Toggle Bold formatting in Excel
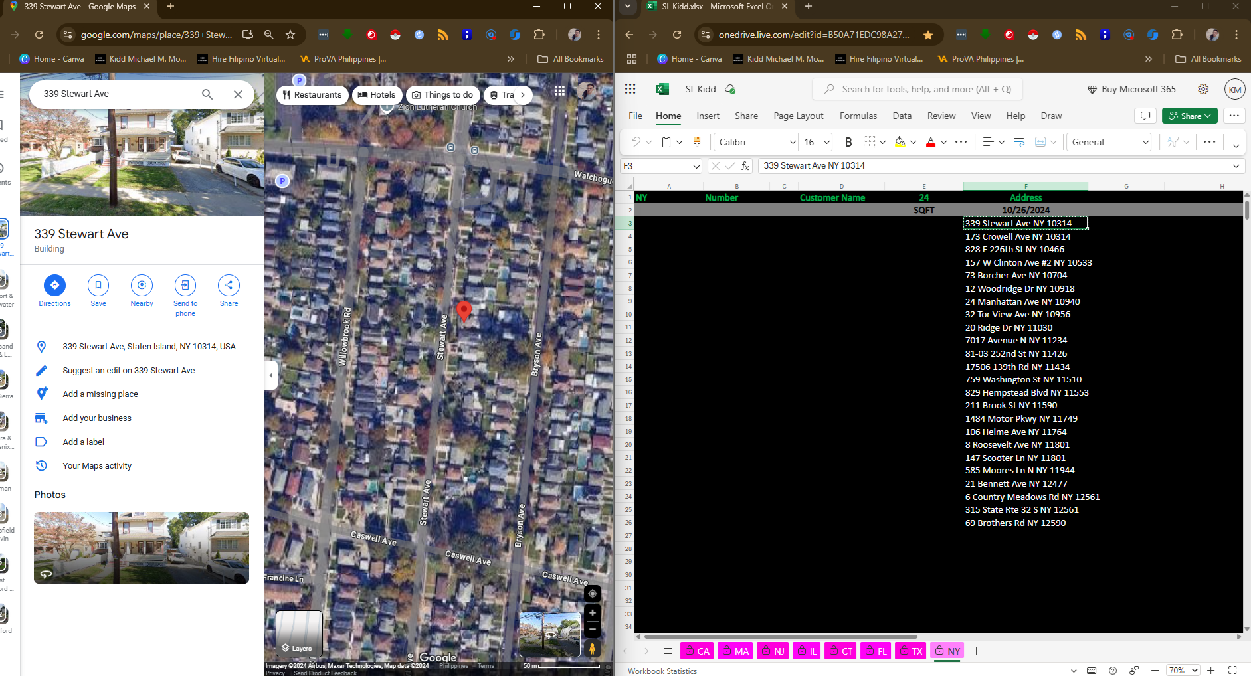Screen dimensions: 1251x676 [x=848, y=142]
